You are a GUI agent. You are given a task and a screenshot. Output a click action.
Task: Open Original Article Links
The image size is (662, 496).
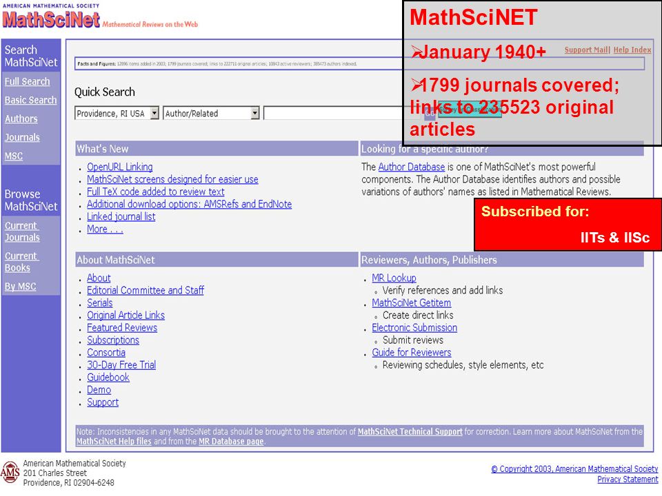point(126,315)
